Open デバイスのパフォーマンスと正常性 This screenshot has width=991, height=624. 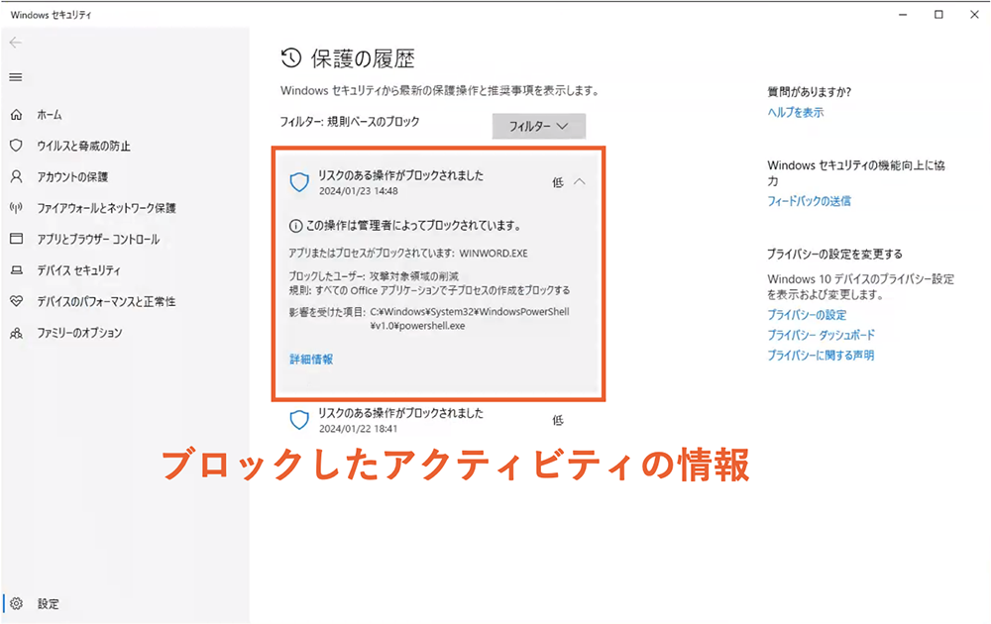coord(106,301)
